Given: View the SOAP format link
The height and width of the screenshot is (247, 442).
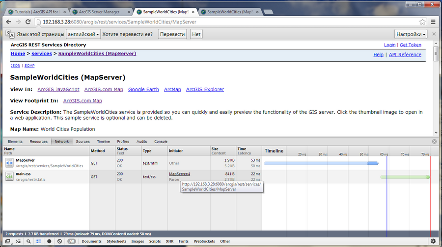Looking at the screenshot, I should tap(29, 66).
